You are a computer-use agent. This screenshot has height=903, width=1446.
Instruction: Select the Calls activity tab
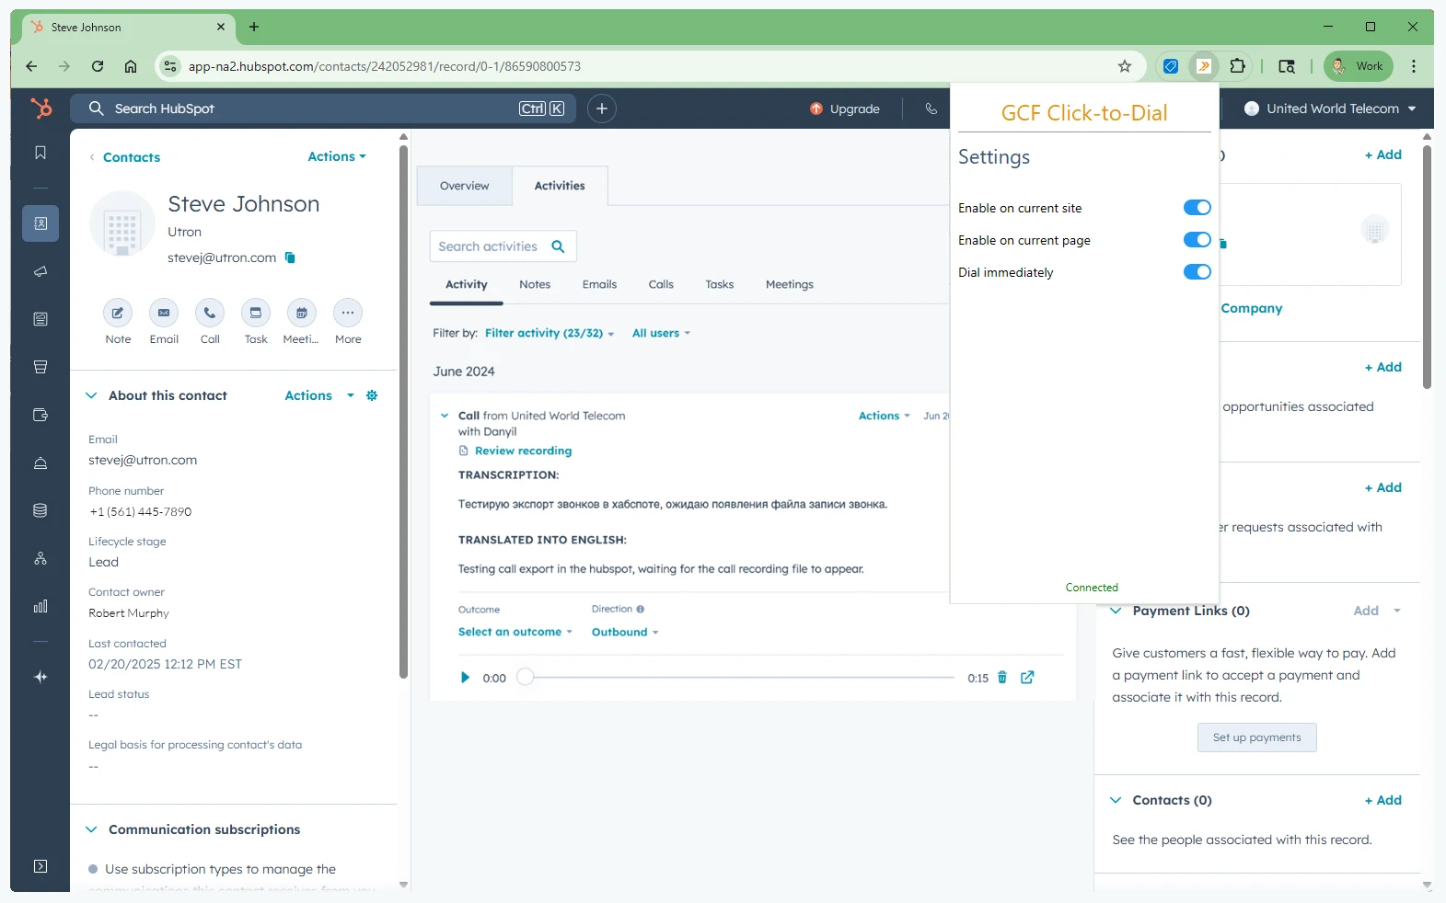pos(661,284)
